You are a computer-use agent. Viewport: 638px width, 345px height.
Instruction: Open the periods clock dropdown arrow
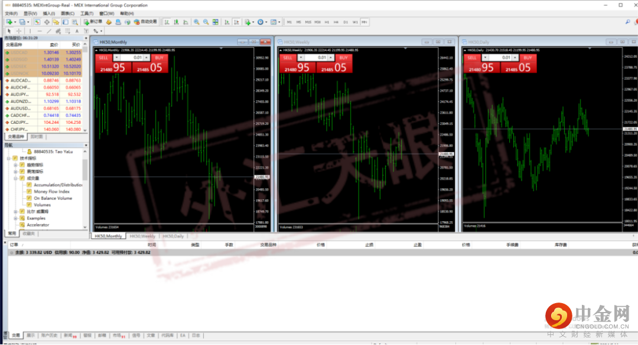[266, 22]
